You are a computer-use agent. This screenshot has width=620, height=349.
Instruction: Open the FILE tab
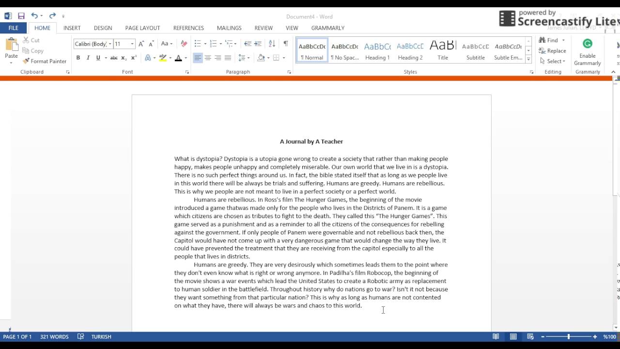[13, 28]
